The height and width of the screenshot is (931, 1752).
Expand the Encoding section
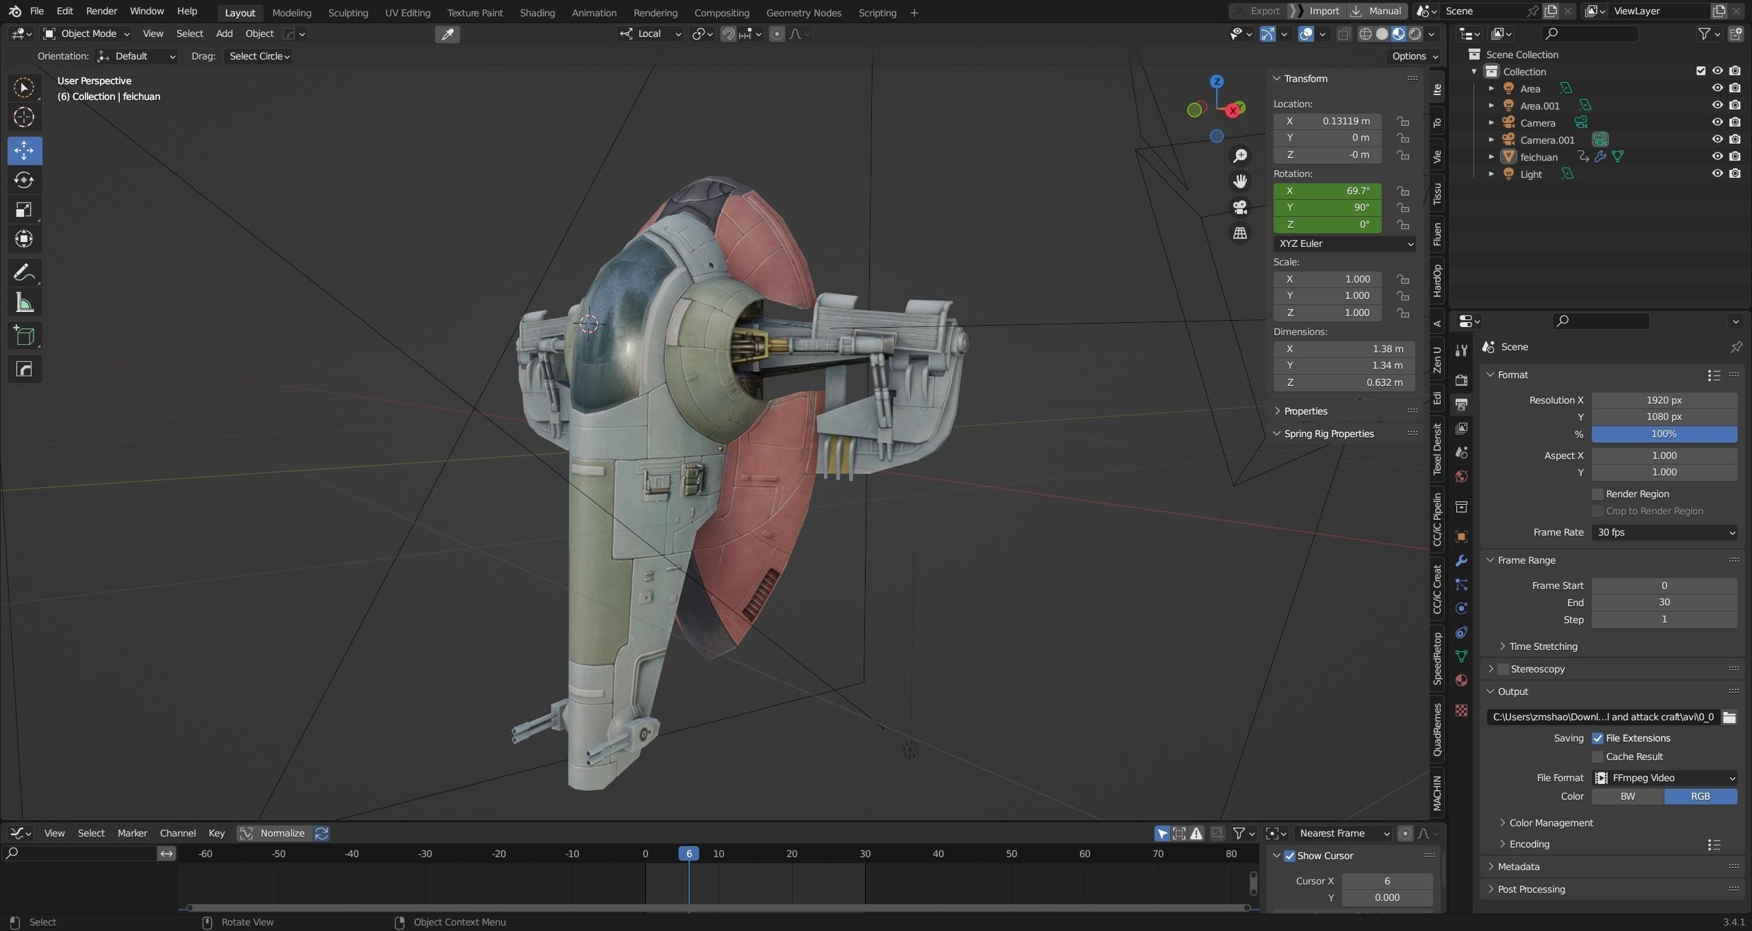pyautogui.click(x=1529, y=844)
